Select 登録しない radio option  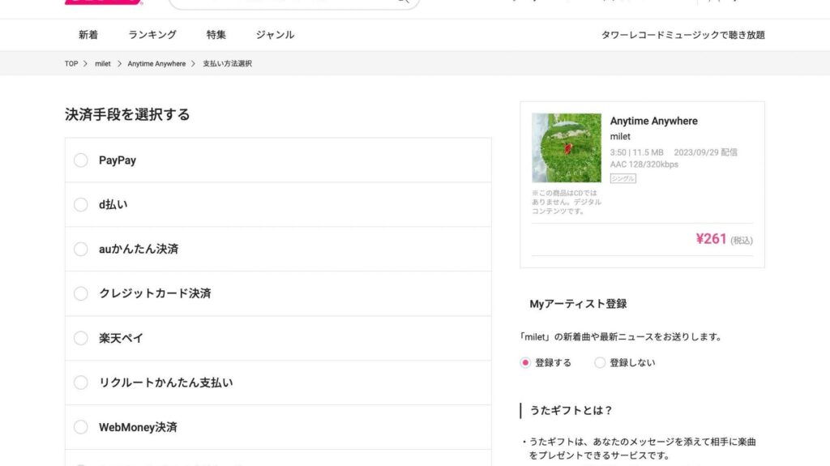(600, 363)
